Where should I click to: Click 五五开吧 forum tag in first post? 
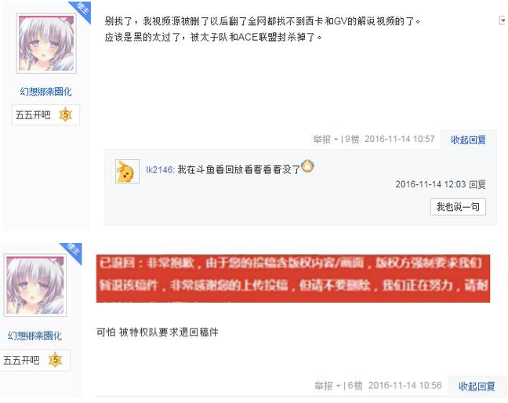[33, 115]
